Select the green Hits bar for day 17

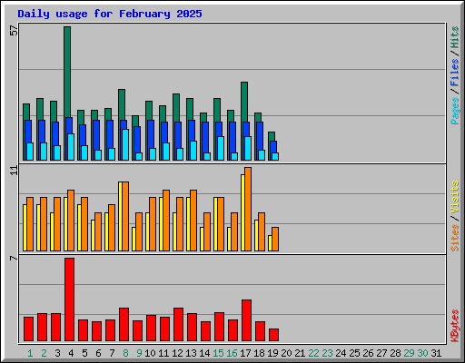(244, 102)
